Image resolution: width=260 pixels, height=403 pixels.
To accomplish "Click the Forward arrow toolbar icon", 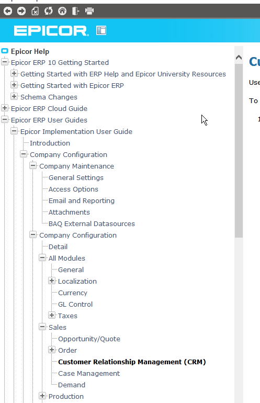I will [x=21, y=11].
